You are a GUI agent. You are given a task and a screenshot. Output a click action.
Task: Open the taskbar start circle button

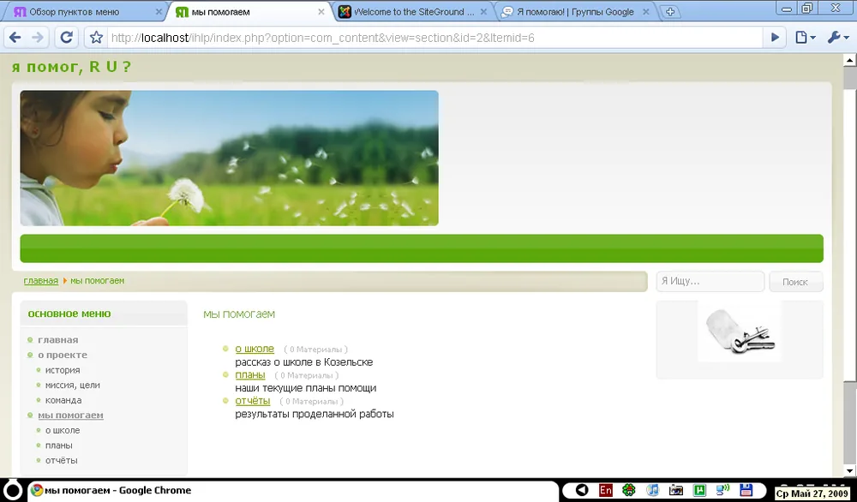click(x=12, y=490)
